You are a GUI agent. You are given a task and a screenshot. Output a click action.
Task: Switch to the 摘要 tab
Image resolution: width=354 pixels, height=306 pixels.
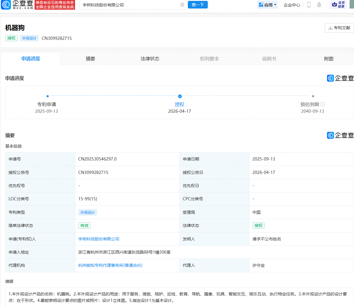pos(90,59)
